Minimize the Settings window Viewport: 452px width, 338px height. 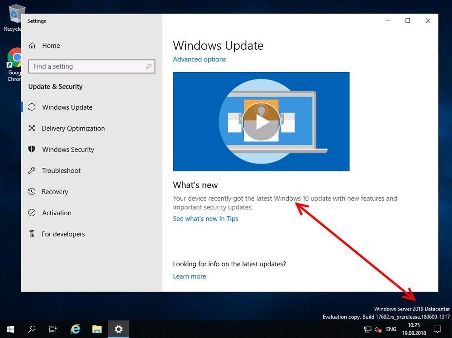387,21
